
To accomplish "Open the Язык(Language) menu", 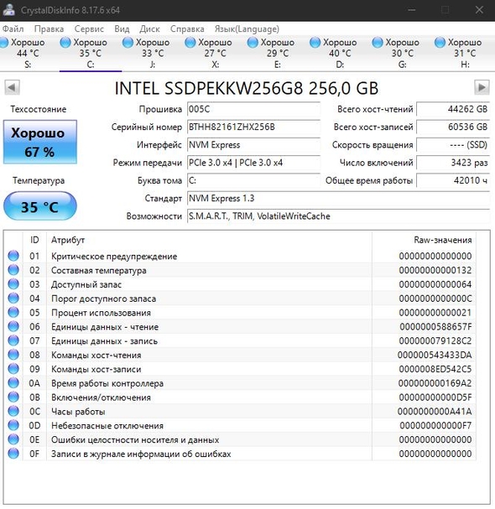I will [247, 29].
